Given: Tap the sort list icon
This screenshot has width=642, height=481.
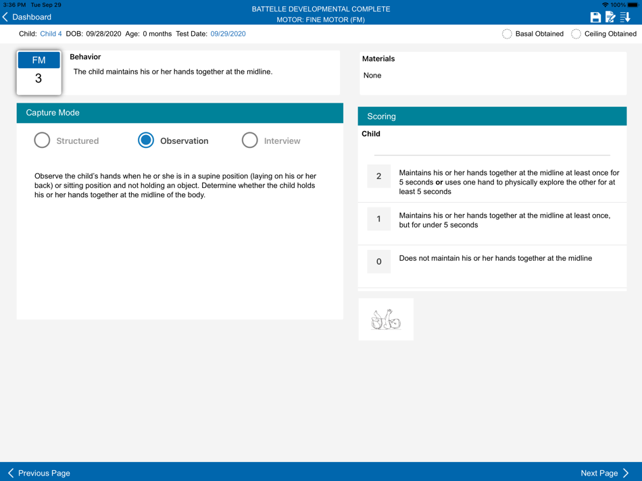Looking at the screenshot, I should 625,17.
